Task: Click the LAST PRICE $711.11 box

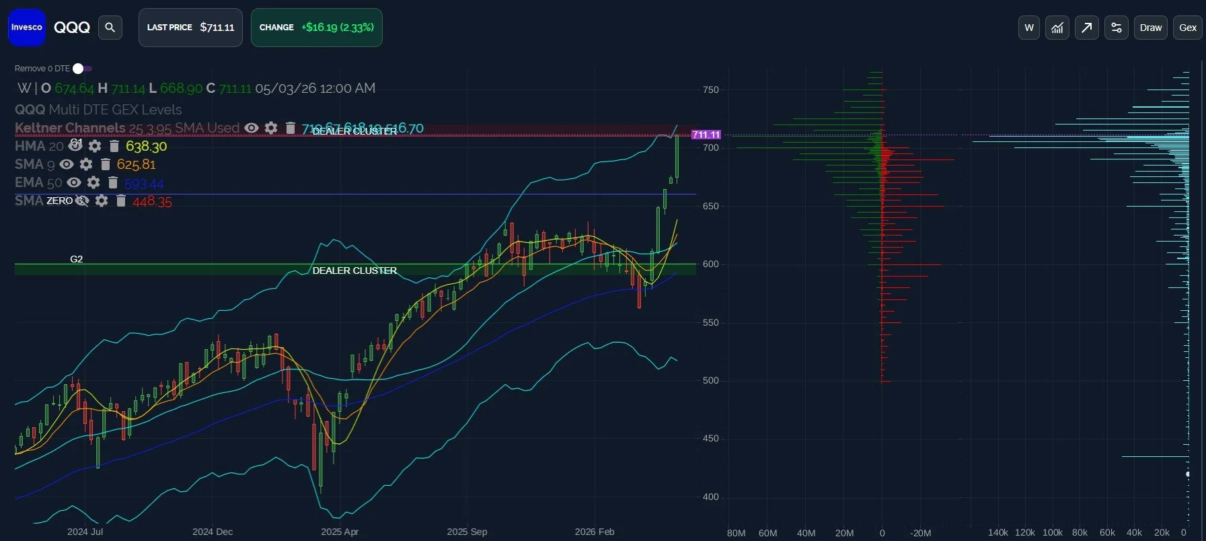Action: 190,28
